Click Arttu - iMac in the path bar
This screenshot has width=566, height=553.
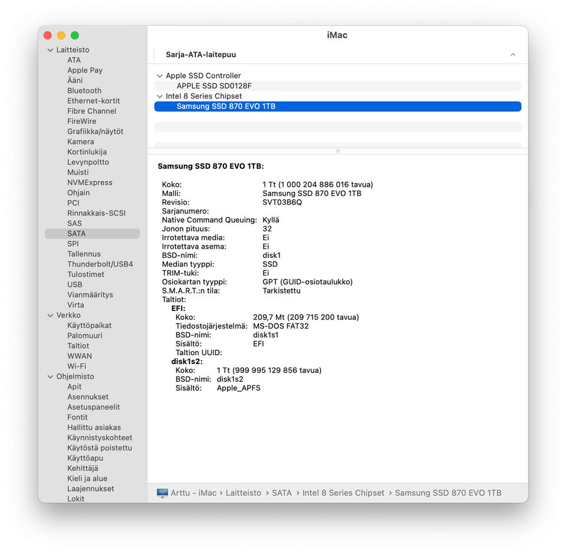click(194, 493)
